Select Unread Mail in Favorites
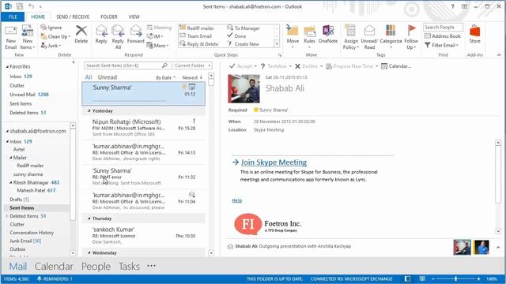The width and height of the screenshot is (506, 284). point(29,95)
